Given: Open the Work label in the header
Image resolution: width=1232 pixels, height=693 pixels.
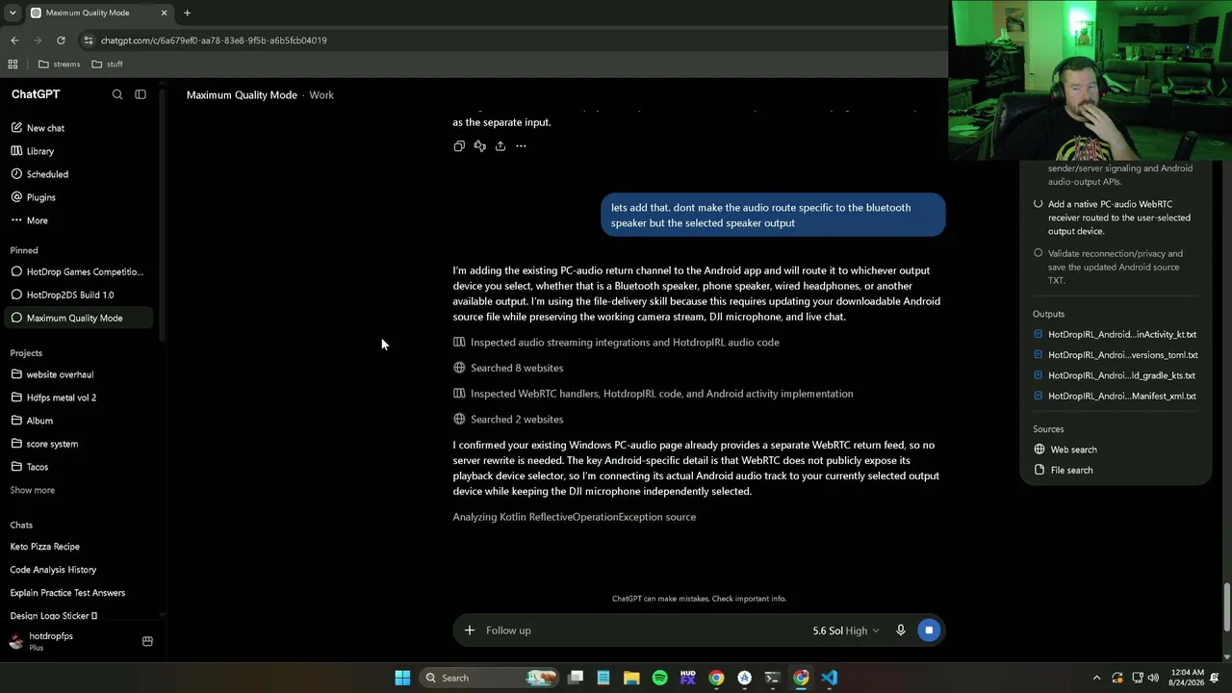Looking at the screenshot, I should [x=321, y=95].
